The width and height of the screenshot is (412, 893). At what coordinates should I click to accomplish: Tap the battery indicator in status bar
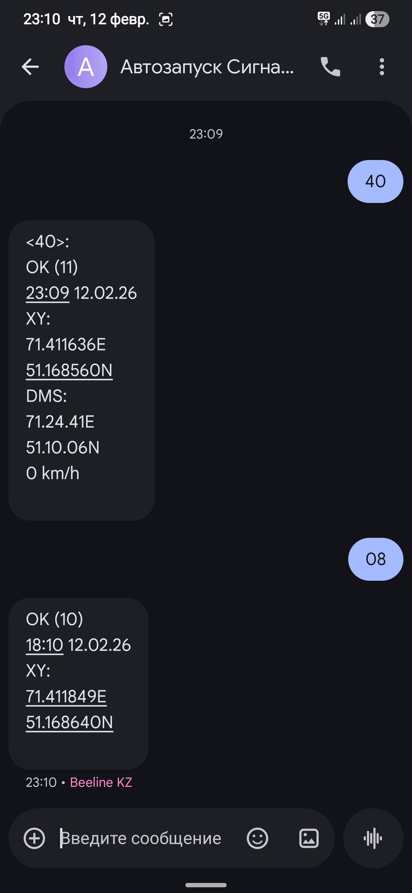click(377, 19)
